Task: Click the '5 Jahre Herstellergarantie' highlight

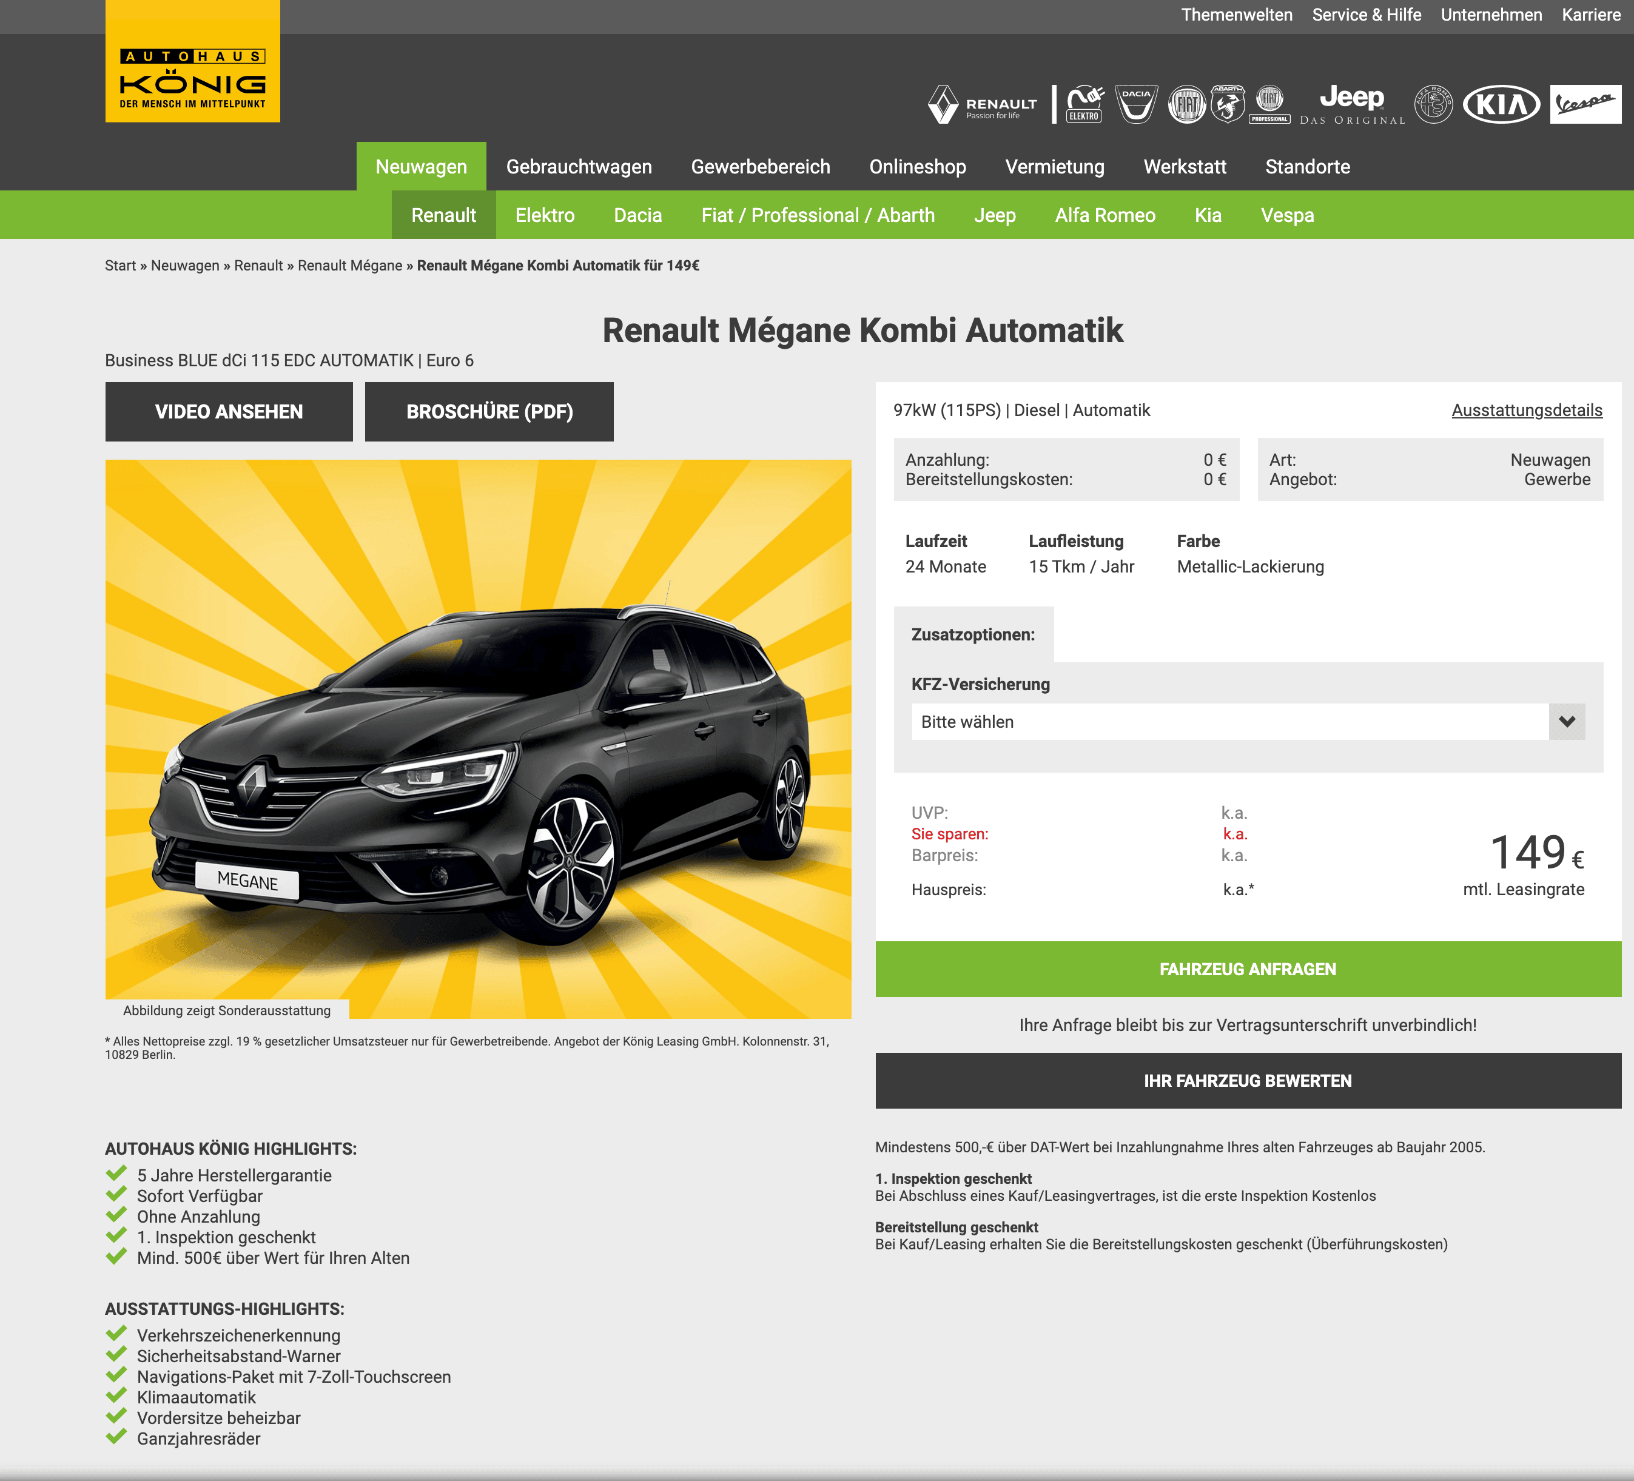Action: 234,1175
